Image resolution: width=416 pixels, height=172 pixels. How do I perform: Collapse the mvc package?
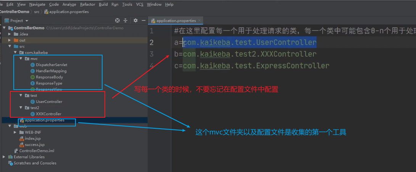(x=21, y=58)
